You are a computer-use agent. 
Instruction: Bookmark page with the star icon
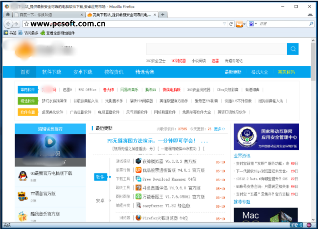[x=26, y=24]
